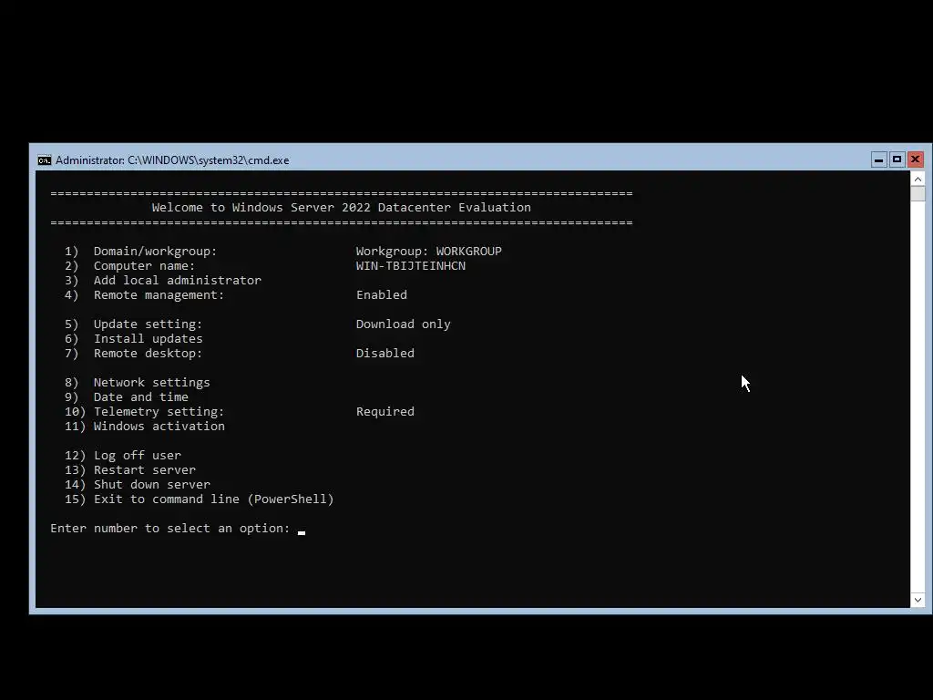
Task: Click the 'Update setting:' option line
Action: pos(133,324)
